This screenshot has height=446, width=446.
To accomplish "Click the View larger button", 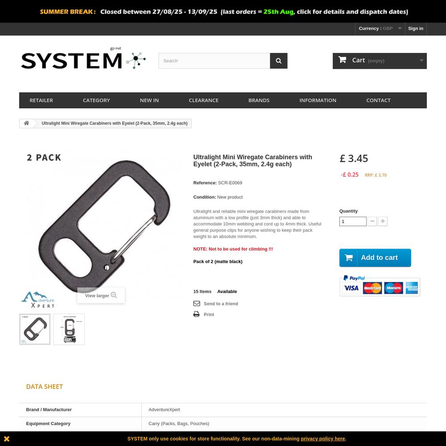I will (101, 295).
